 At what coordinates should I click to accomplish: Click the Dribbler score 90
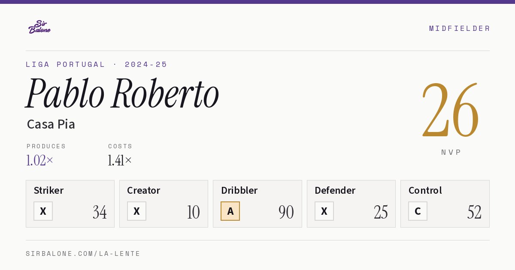point(286,212)
